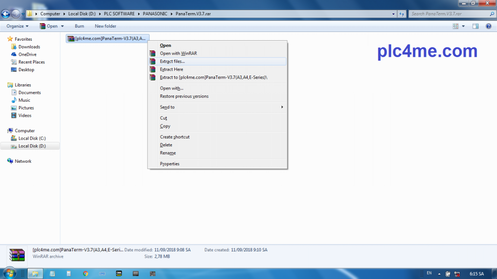
Task: Select Extract files... from context menu
Action: tap(172, 62)
